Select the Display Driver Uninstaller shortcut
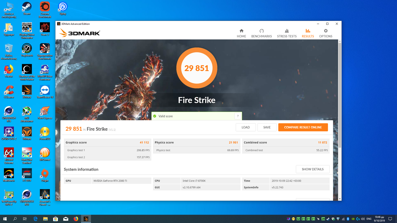397x223 pixels. (x=27, y=30)
